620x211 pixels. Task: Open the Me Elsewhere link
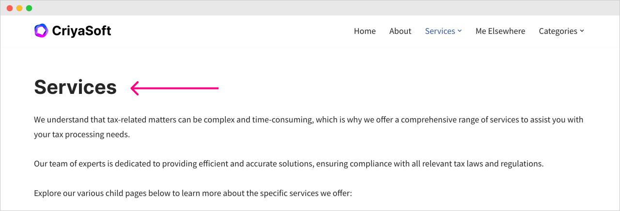500,31
